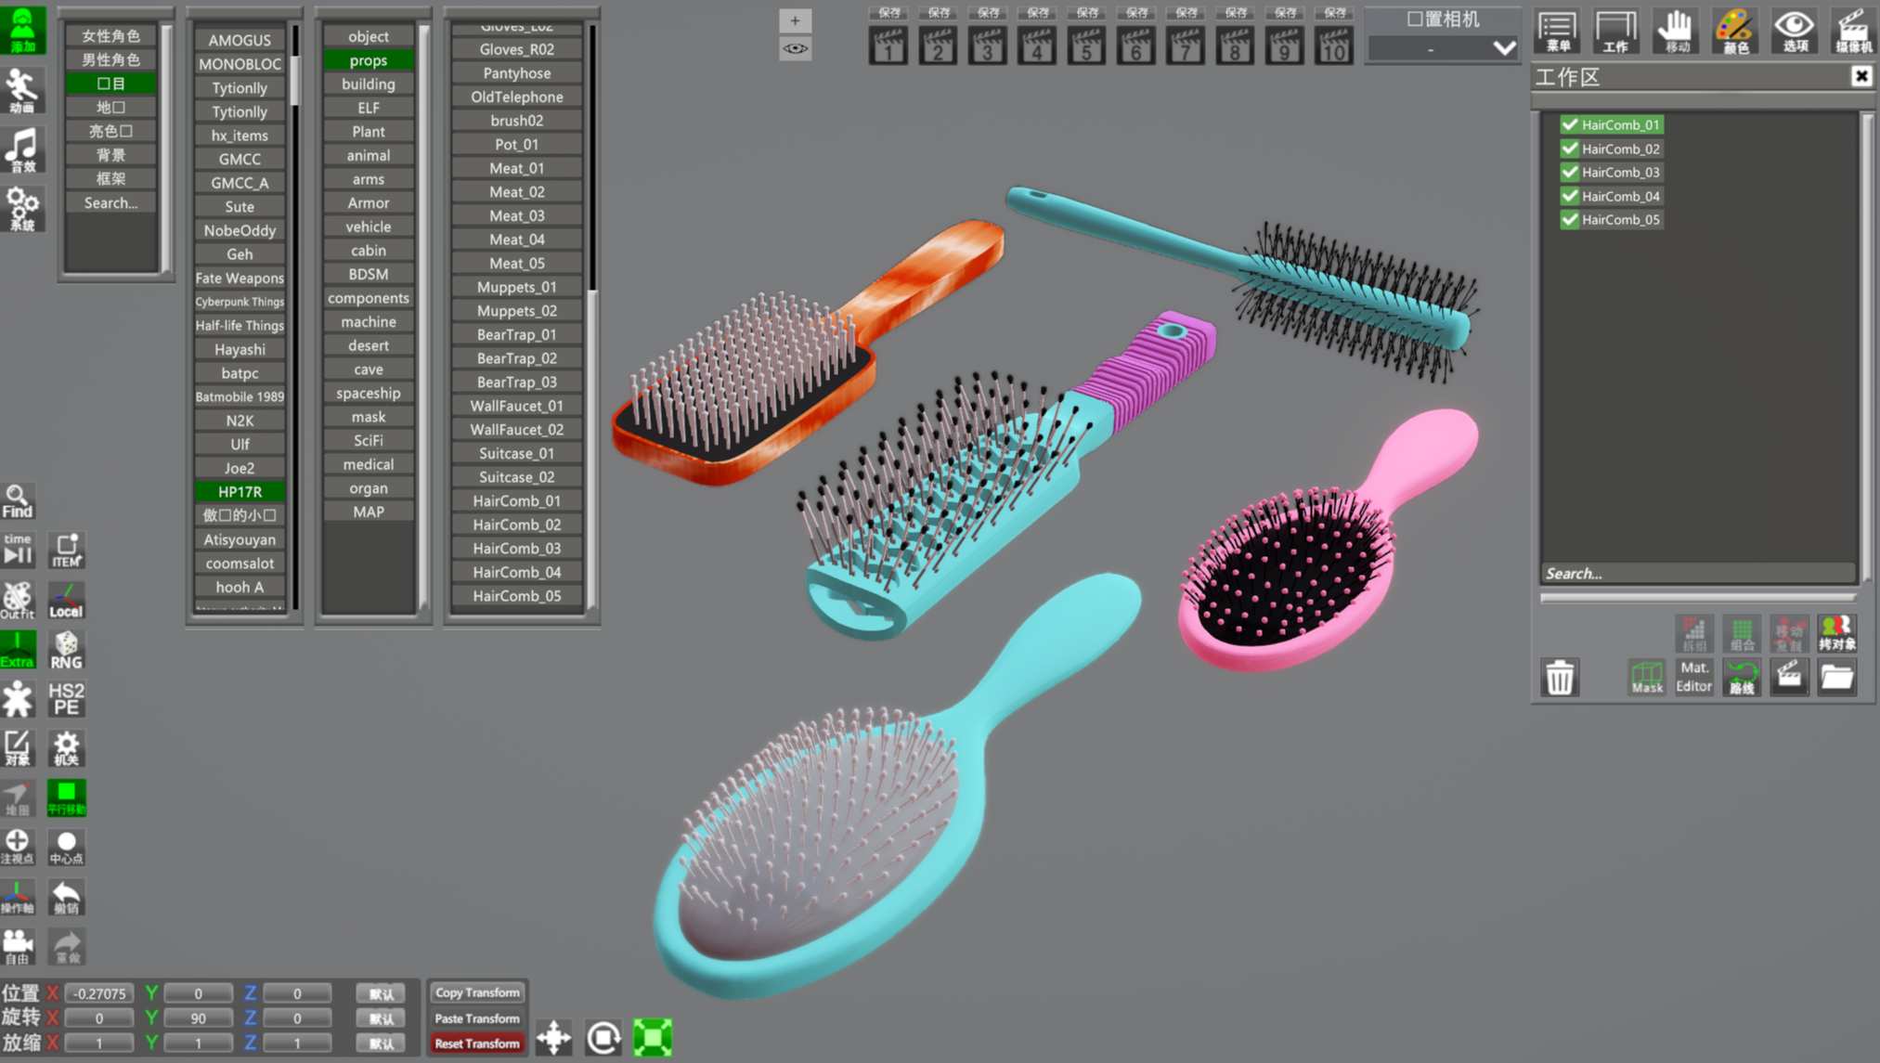Open the 系统 system settings icon
The image size is (1880, 1063).
point(22,208)
